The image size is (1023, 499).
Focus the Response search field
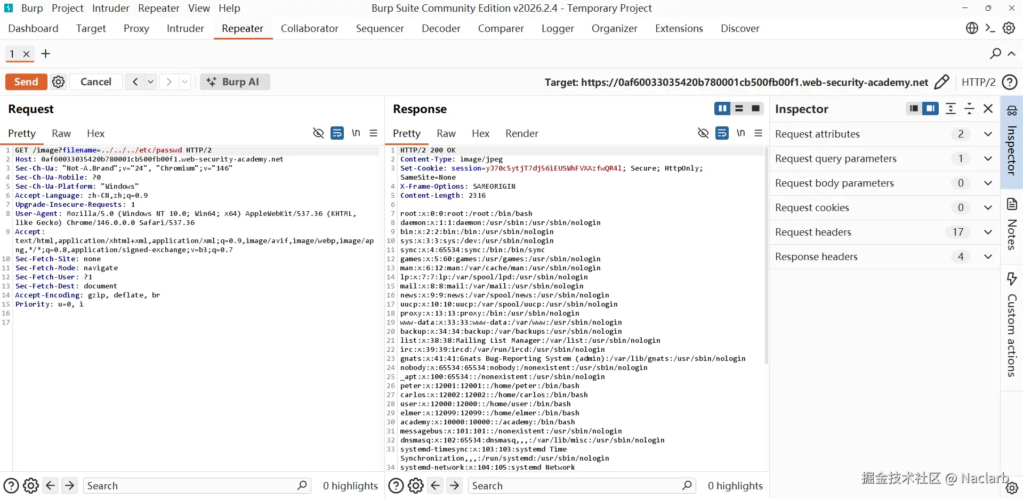(x=582, y=486)
